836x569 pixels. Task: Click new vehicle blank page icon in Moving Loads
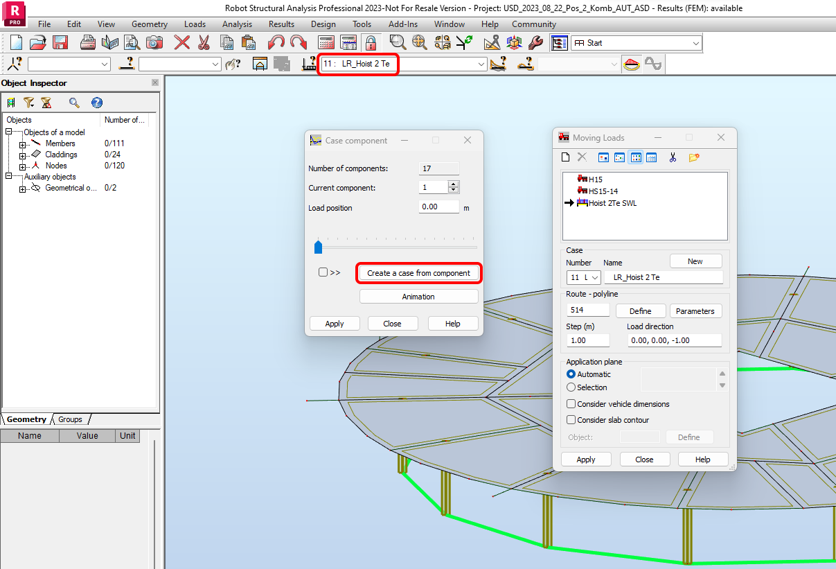(x=565, y=158)
